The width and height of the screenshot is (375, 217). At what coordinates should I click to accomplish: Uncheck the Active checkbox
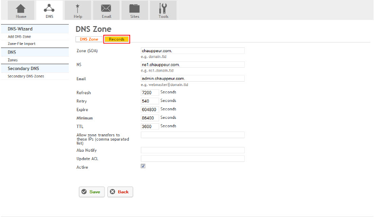coord(143,166)
